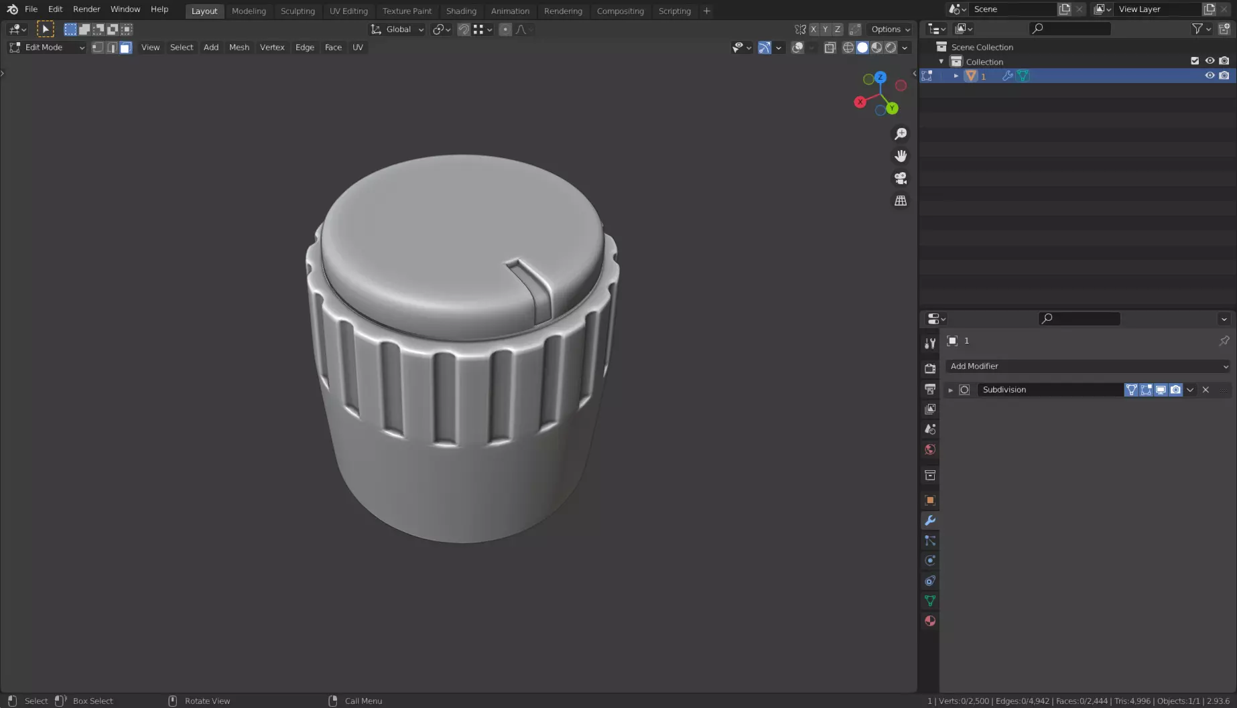1237x708 pixels.
Task: Switch perspective/orthographic grid icon
Action: pyautogui.click(x=901, y=201)
